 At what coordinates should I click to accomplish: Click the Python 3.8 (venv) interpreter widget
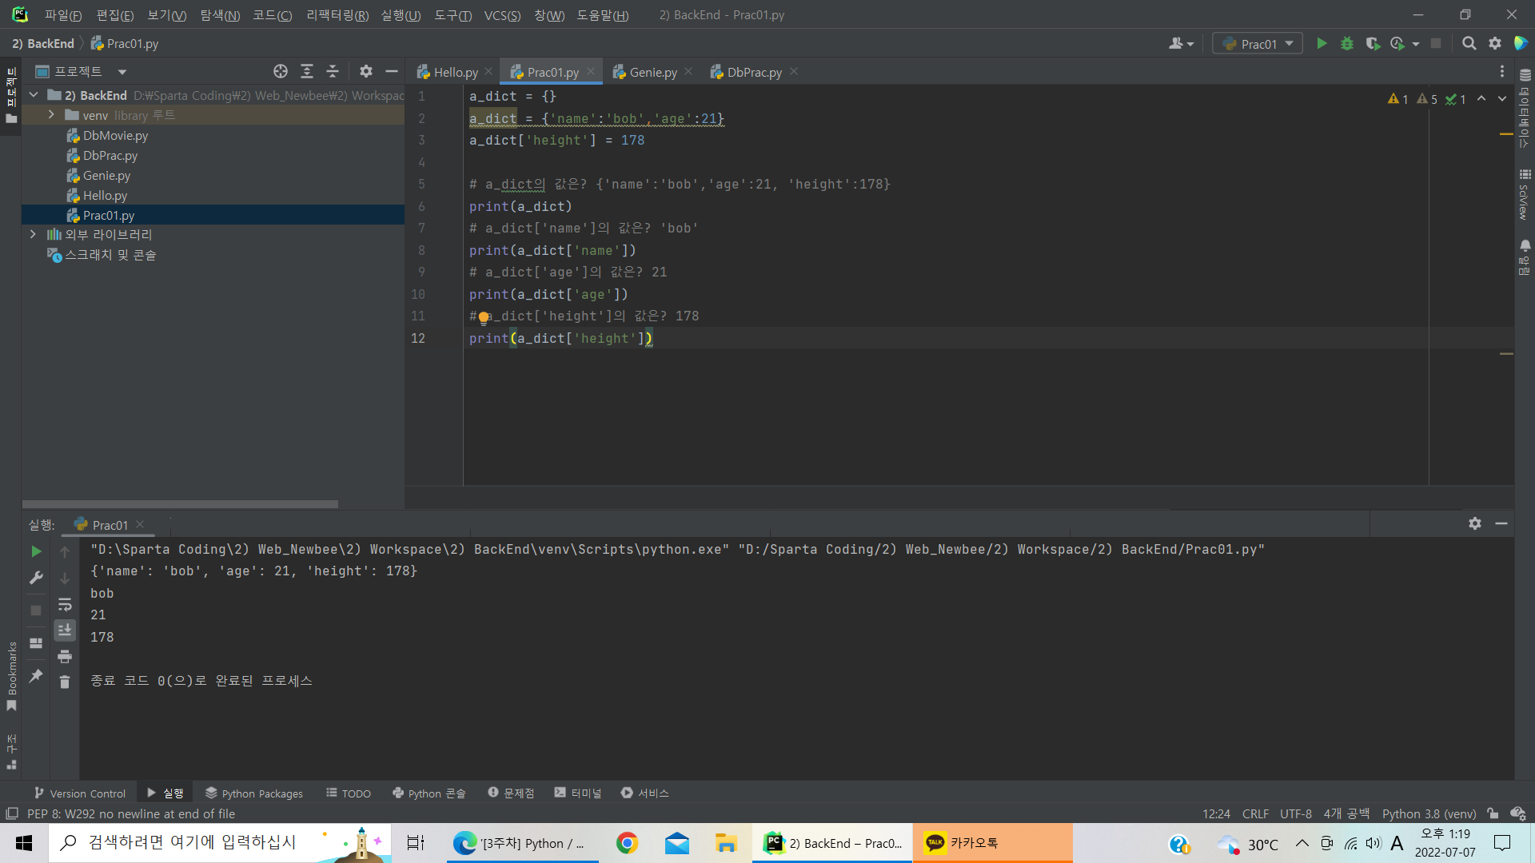tap(1429, 814)
